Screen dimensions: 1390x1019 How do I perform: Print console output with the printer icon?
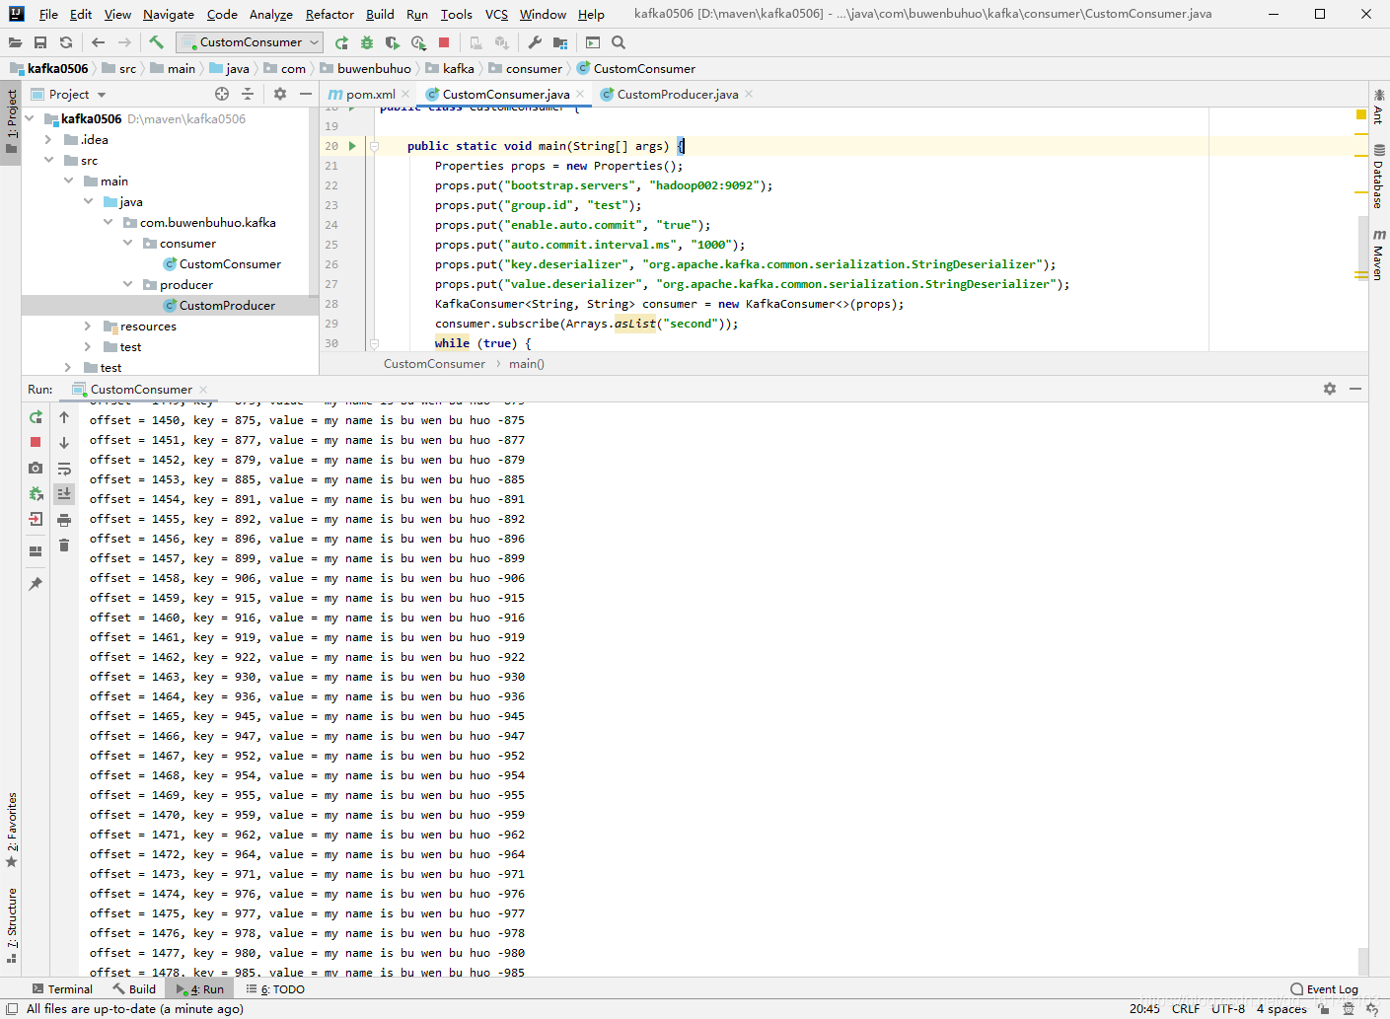tap(64, 520)
